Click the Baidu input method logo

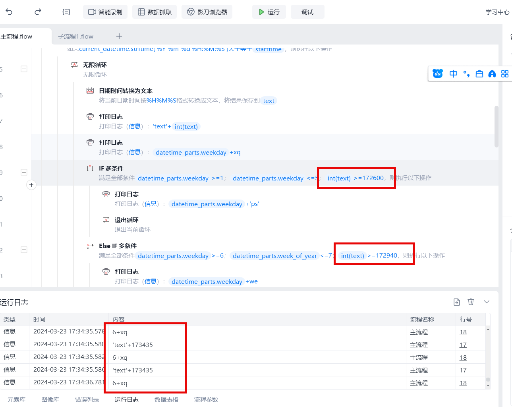tap(438, 74)
